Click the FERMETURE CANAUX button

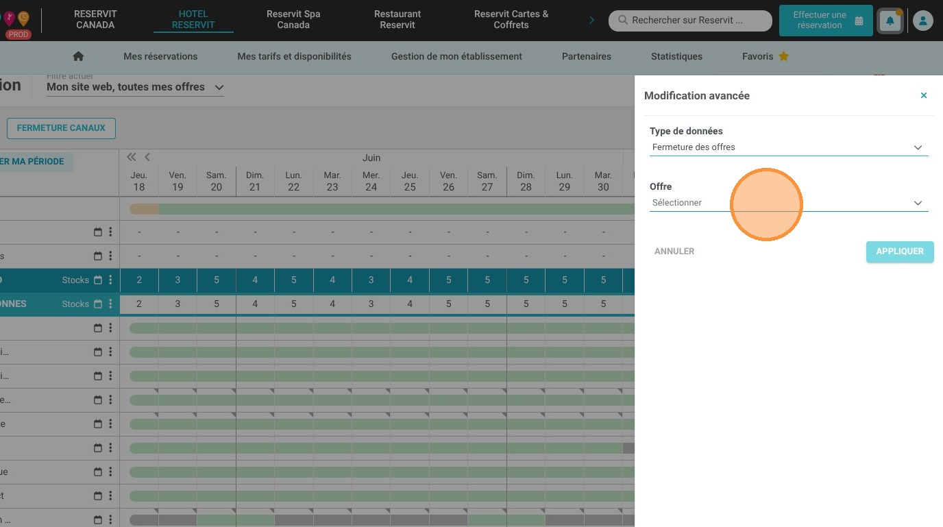click(x=61, y=128)
